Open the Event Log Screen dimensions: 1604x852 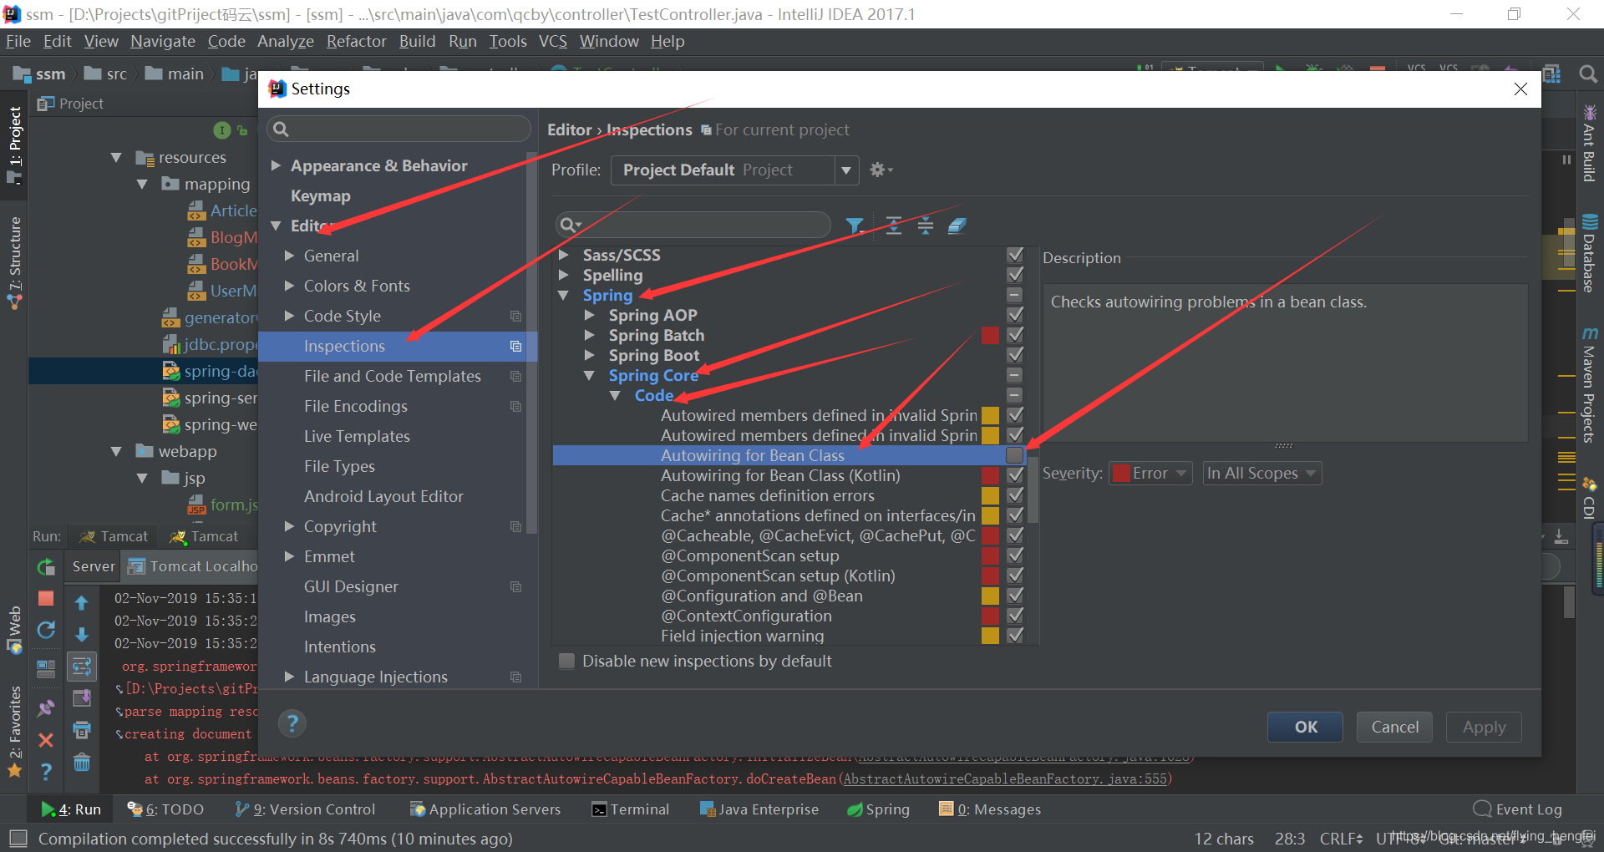pos(1518,809)
